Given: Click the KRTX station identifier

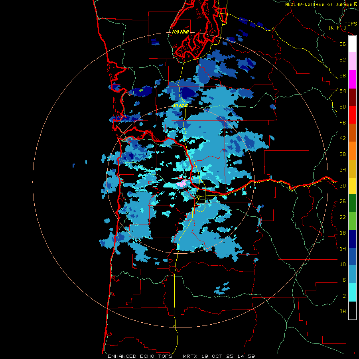Looking at the screenshot, I should (x=191, y=356).
